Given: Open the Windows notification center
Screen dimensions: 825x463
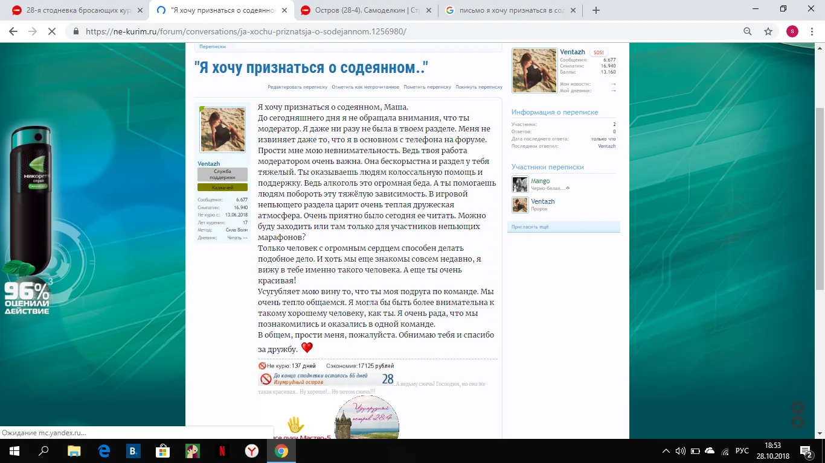Looking at the screenshot, I should coord(806,451).
